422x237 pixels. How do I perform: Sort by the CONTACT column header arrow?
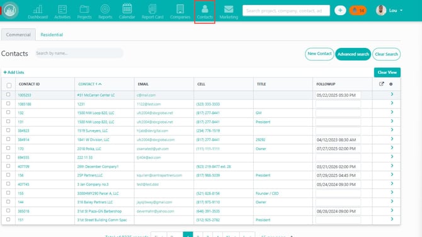(x=100, y=84)
